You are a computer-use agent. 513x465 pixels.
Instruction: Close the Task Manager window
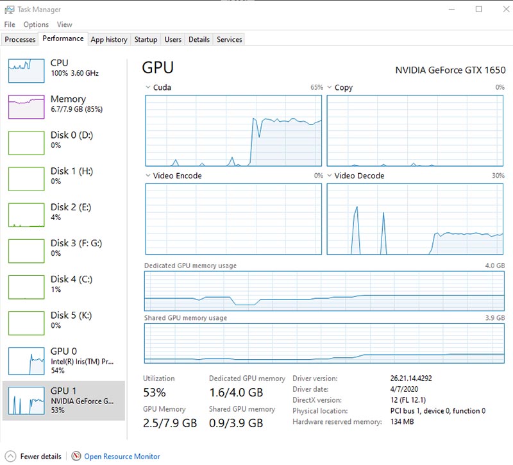tap(506, 9)
